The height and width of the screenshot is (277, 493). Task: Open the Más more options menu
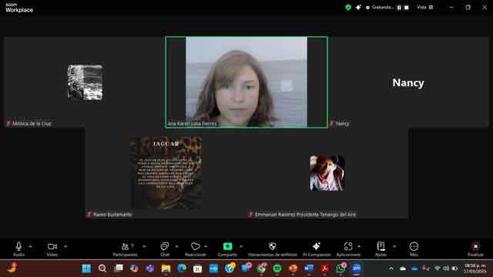click(x=414, y=249)
